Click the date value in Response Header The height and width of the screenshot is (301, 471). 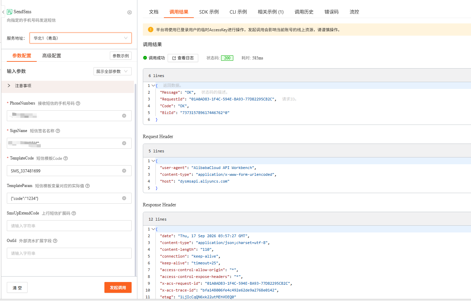[213, 236]
